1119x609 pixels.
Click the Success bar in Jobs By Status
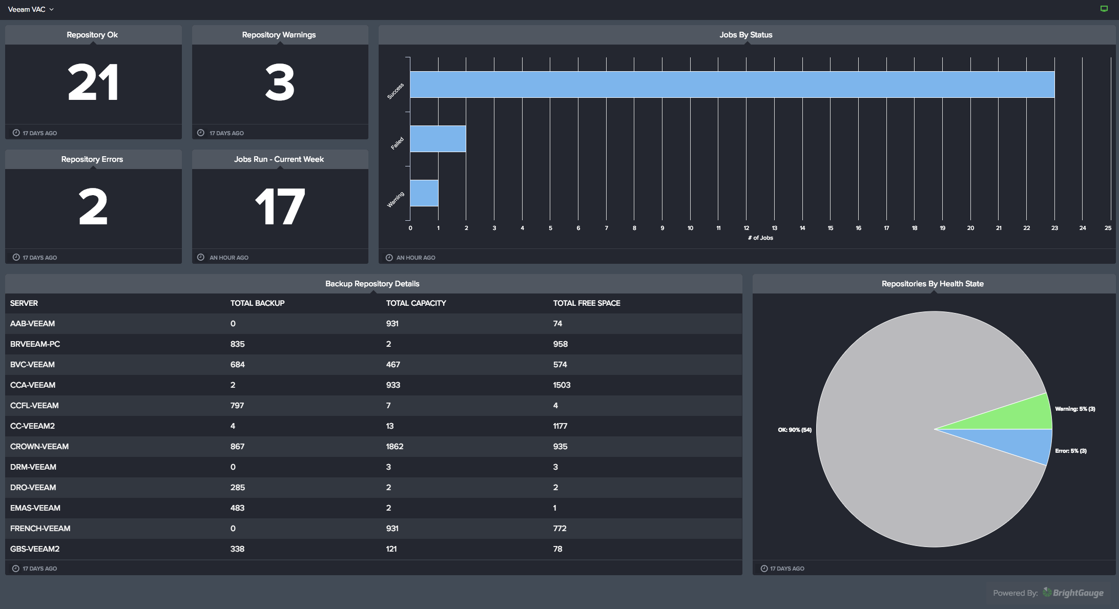(732, 85)
